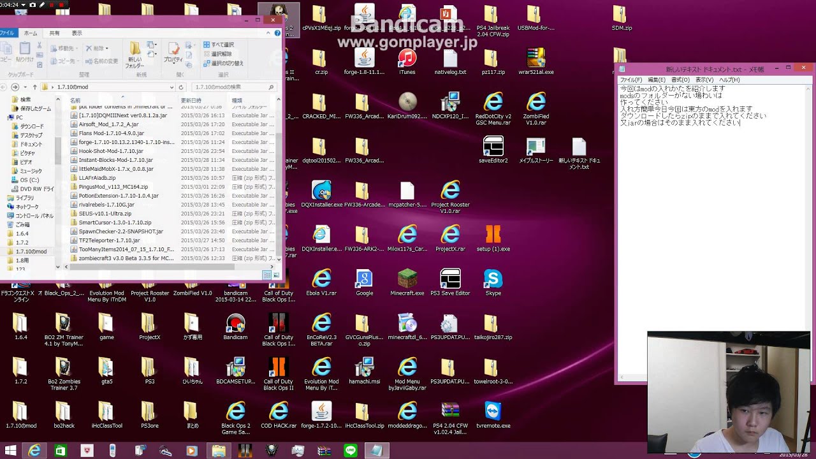Image resolution: width=816 pixels, height=459 pixels.
Task: Open Notepad 表示(V) menu
Action: tap(704, 80)
